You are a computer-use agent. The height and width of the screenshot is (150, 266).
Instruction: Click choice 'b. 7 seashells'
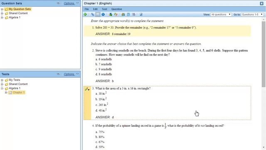tap(103, 64)
